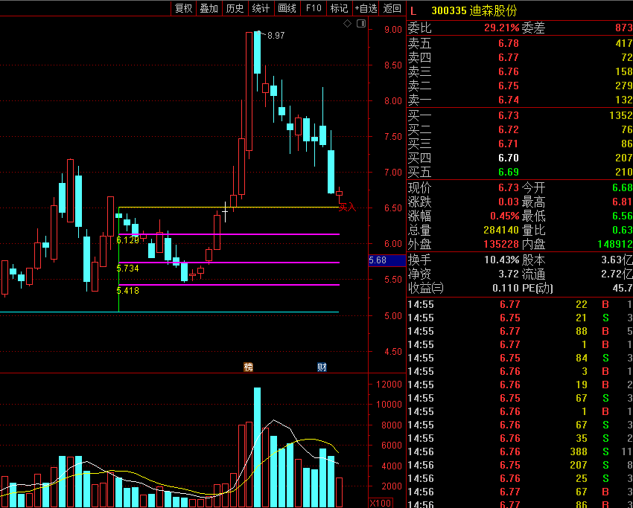Click the 买四 price 6.70
Viewport: 633px width, 508px height.
(508, 158)
